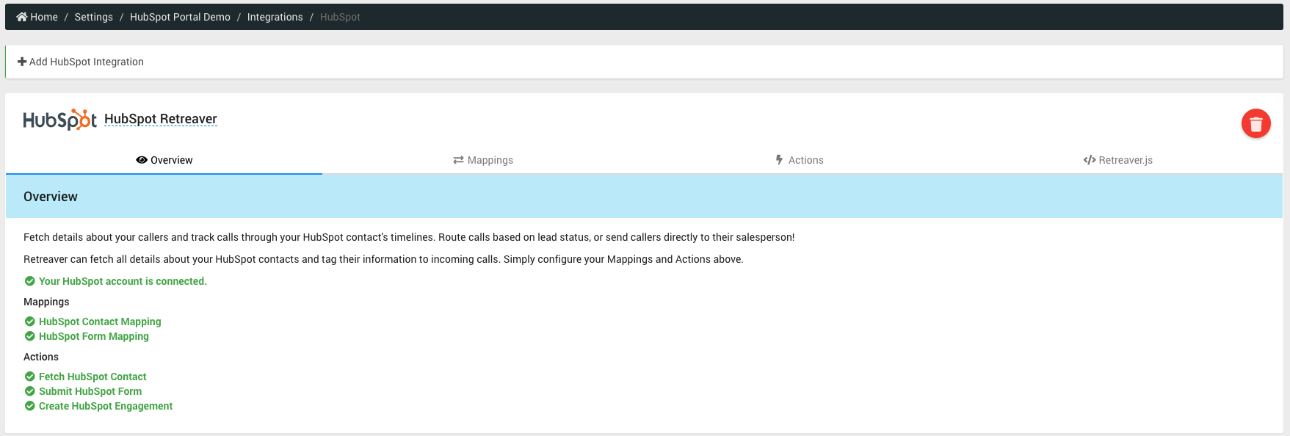Click the plus icon to add integration
This screenshot has width=1290, height=436.
pos(22,62)
